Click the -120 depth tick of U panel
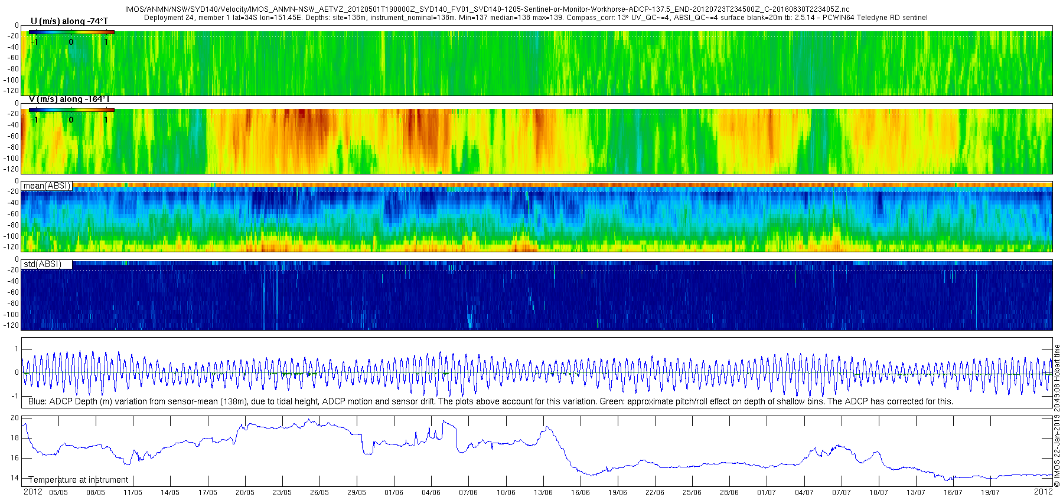 pyautogui.click(x=11, y=91)
